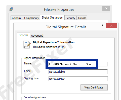
Task: Click the 'Digital Signature Details' title text
Action: pyautogui.click(x=66, y=27)
